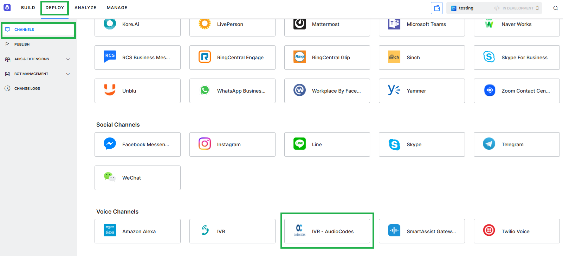Click the RingCentral Glip icon
The image size is (563, 256).
299,57
